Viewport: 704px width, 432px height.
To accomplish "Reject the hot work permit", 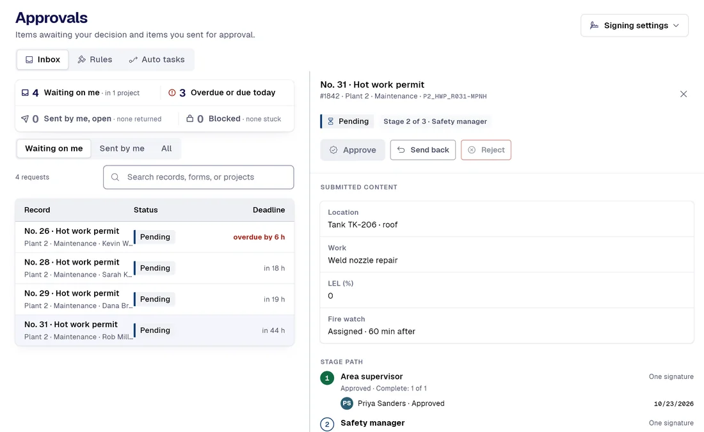I will (486, 150).
